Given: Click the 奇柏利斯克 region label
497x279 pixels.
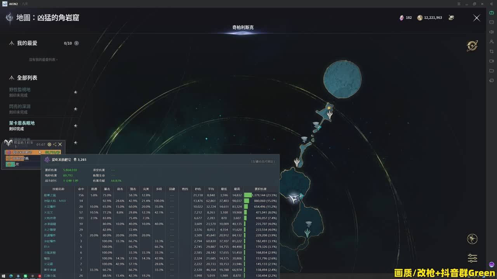Looking at the screenshot, I should 243,28.
